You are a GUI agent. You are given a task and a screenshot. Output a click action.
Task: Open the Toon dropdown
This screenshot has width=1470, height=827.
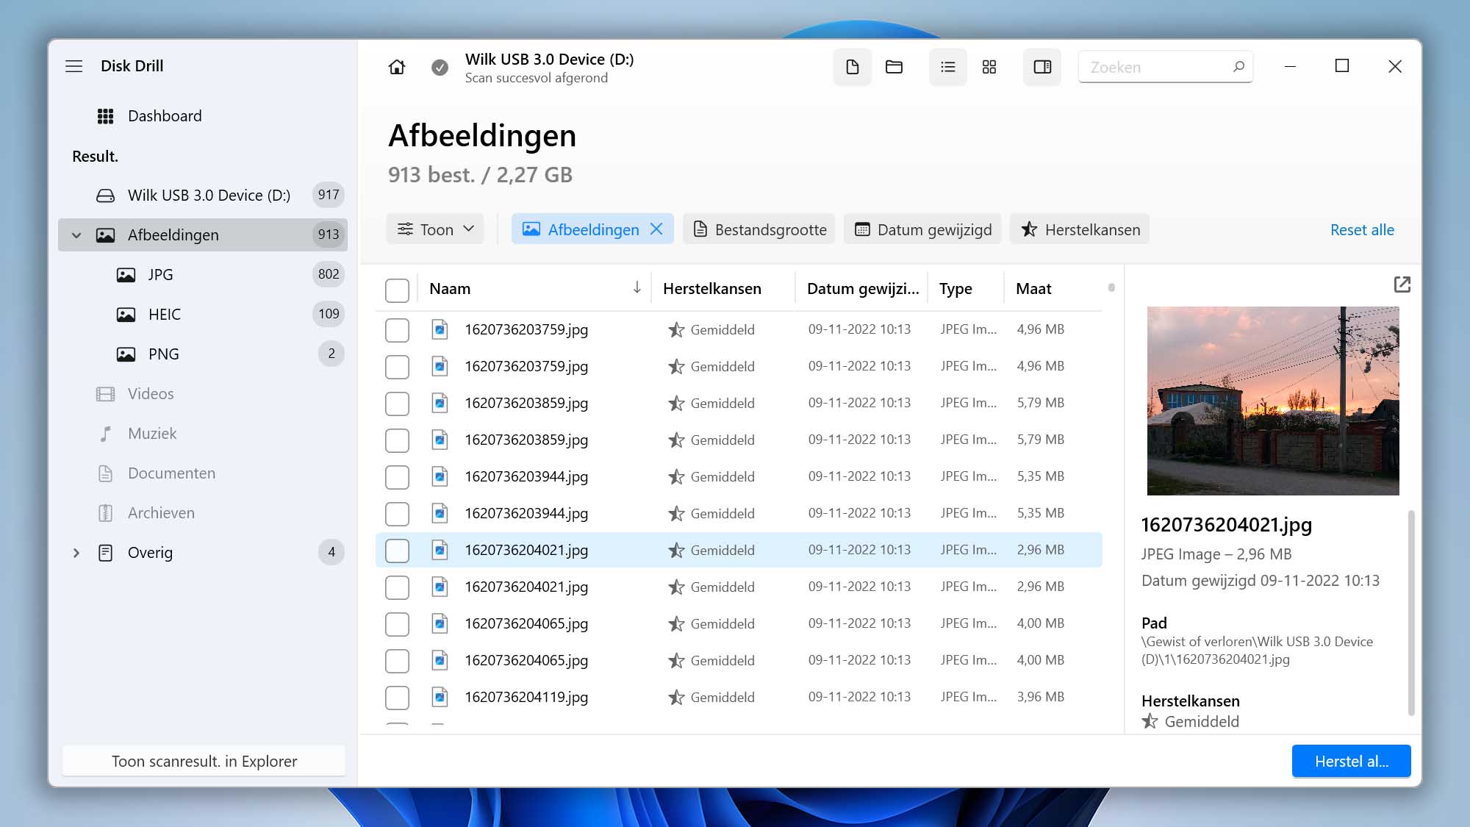435,229
